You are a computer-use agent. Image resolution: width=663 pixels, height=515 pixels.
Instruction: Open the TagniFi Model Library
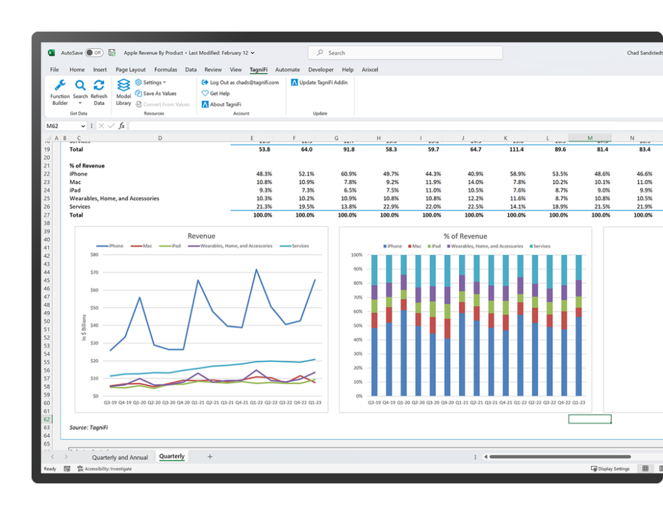click(x=123, y=91)
